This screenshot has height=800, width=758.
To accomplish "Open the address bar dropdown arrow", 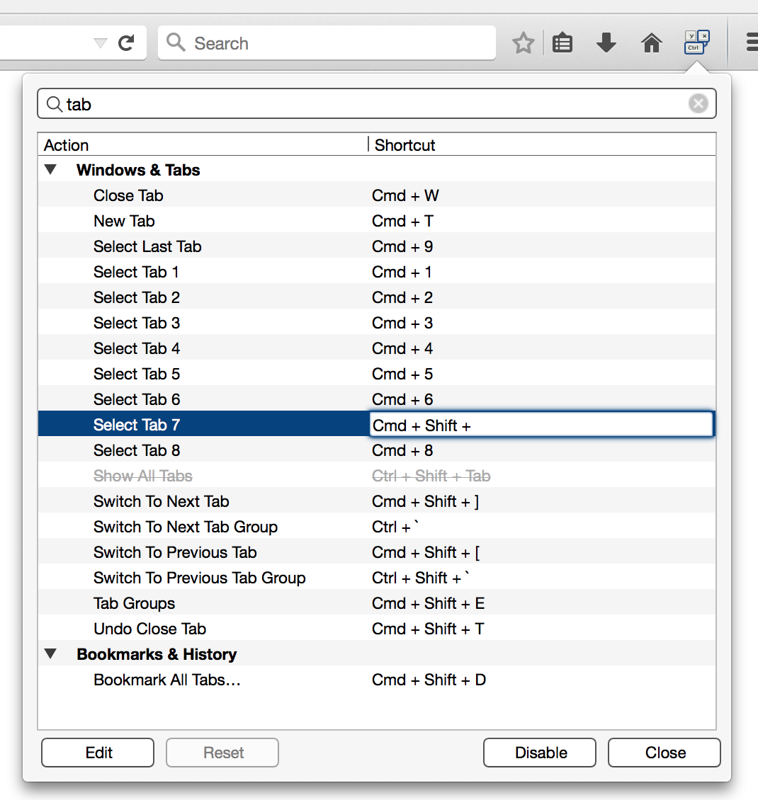I will tap(99, 42).
